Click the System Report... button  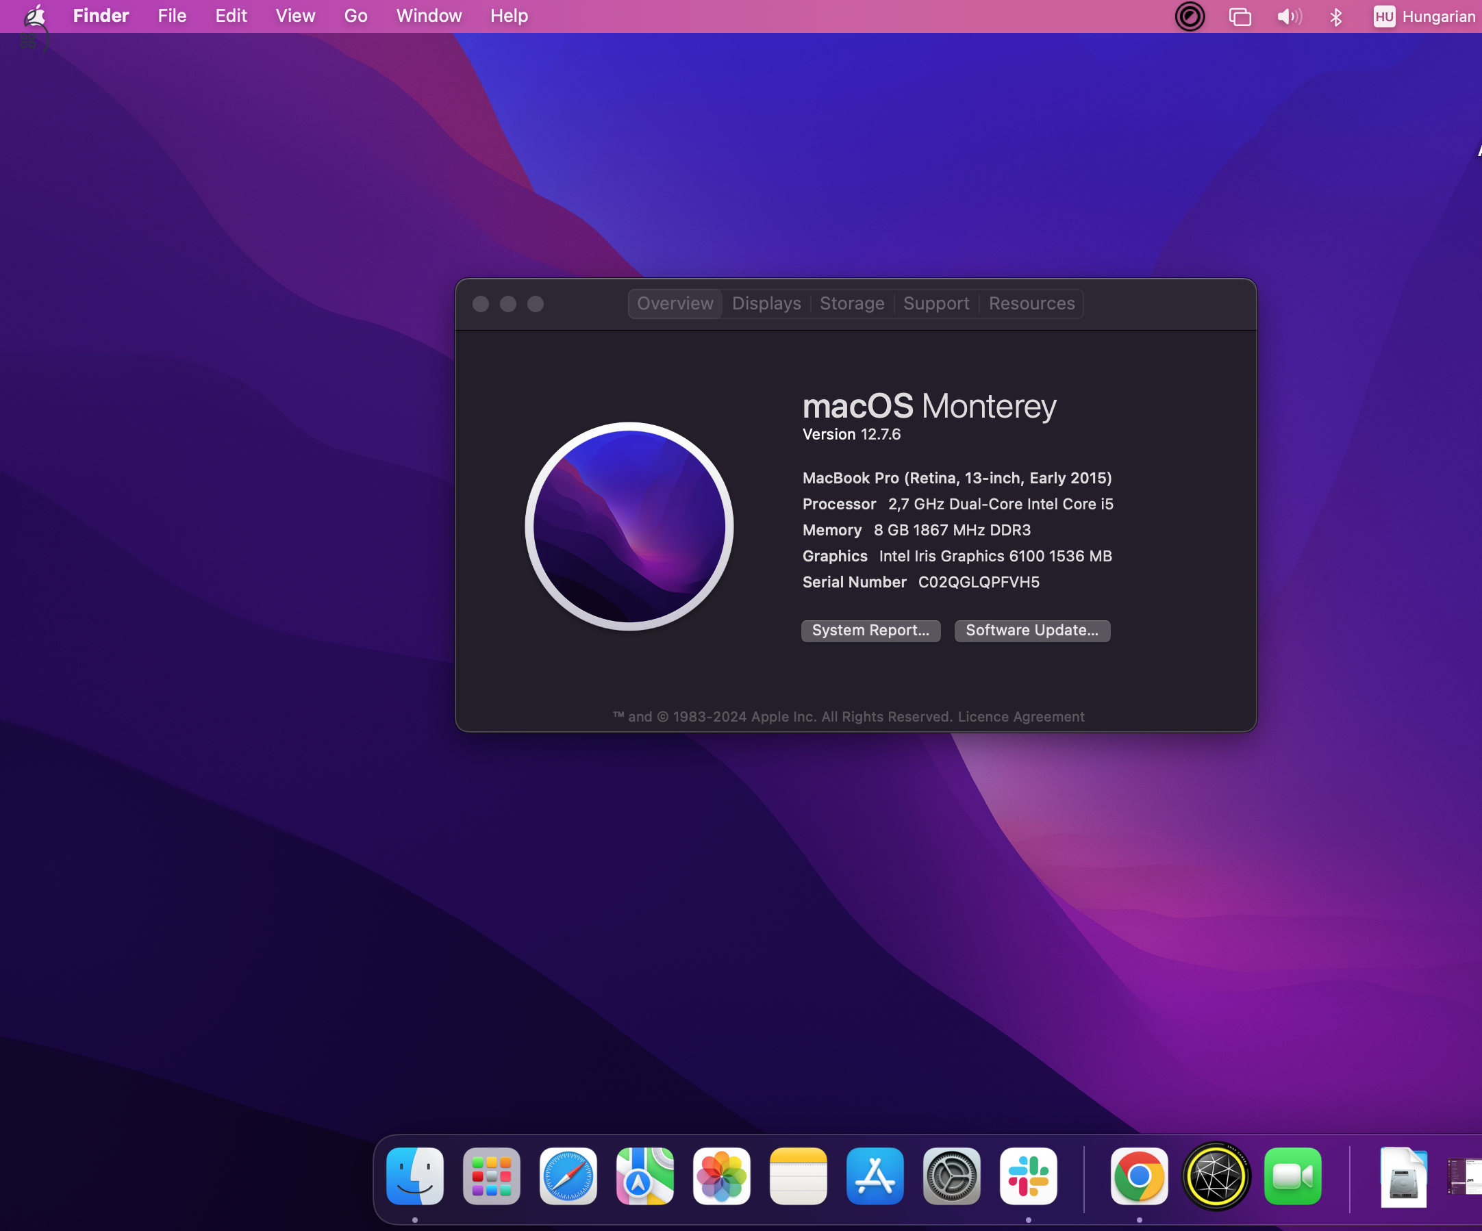click(x=871, y=631)
